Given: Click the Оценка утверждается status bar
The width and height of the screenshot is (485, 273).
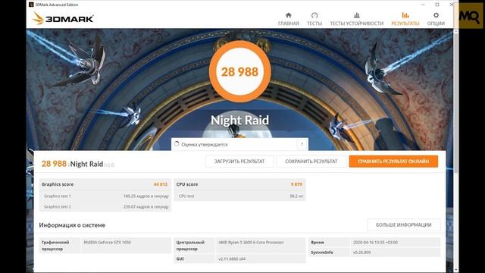Looking at the screenshot, I should (239, 144).
